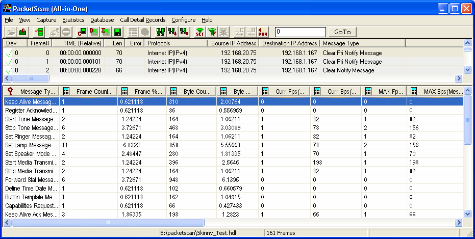Sort by the Source IP Address column header

tap(233, 43)
